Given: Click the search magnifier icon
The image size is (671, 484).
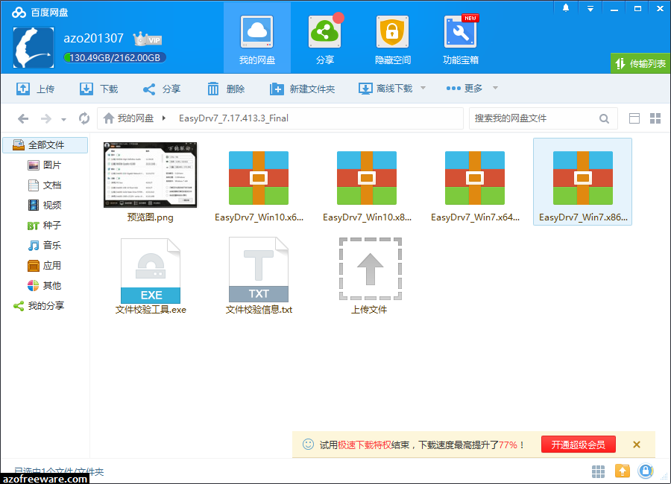Looking at the screenshot, I should (604, 118).
